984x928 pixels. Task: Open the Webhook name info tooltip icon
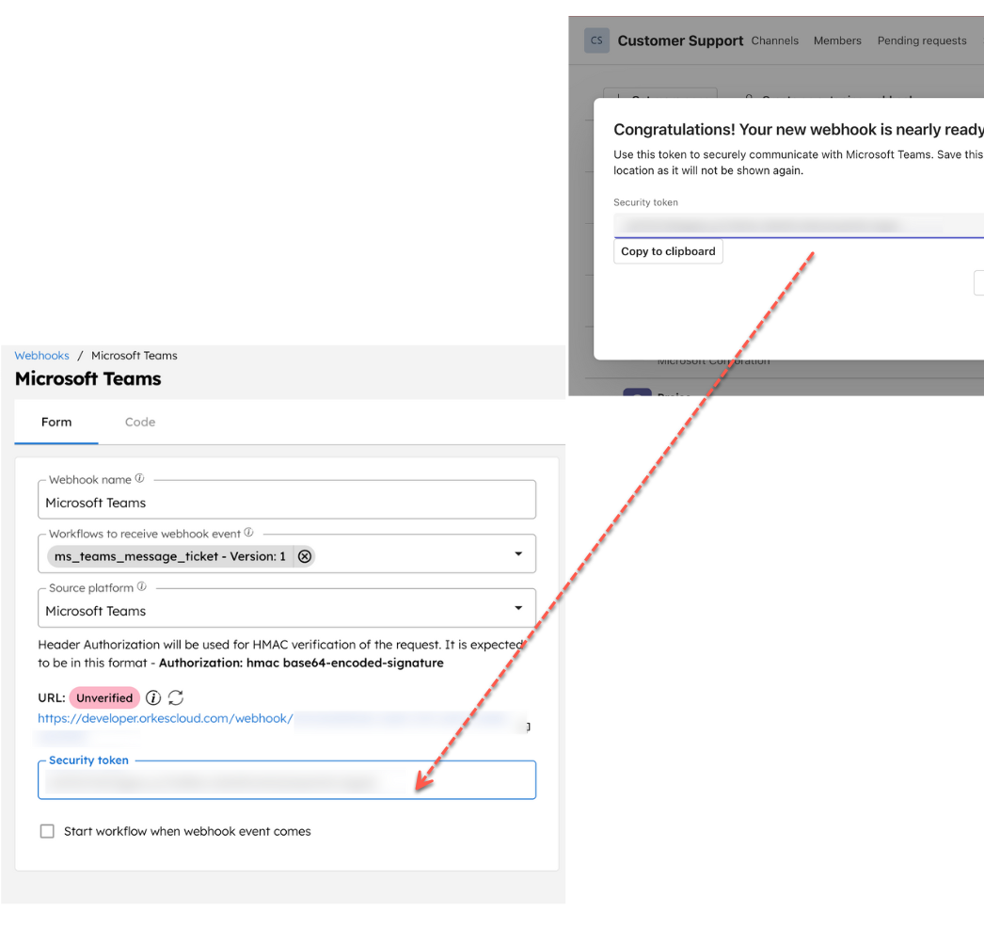139,478
